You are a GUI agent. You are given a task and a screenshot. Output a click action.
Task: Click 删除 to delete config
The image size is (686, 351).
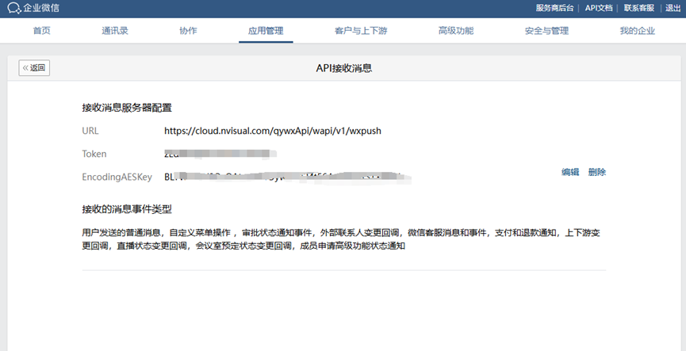pos(597,172)
